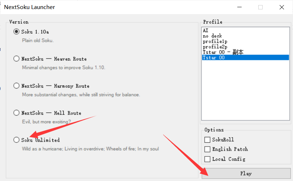This screenshot has width=293, height=181.
Task: Minimize the NextSoku Launcher window
Action: [x=239, y=7]
